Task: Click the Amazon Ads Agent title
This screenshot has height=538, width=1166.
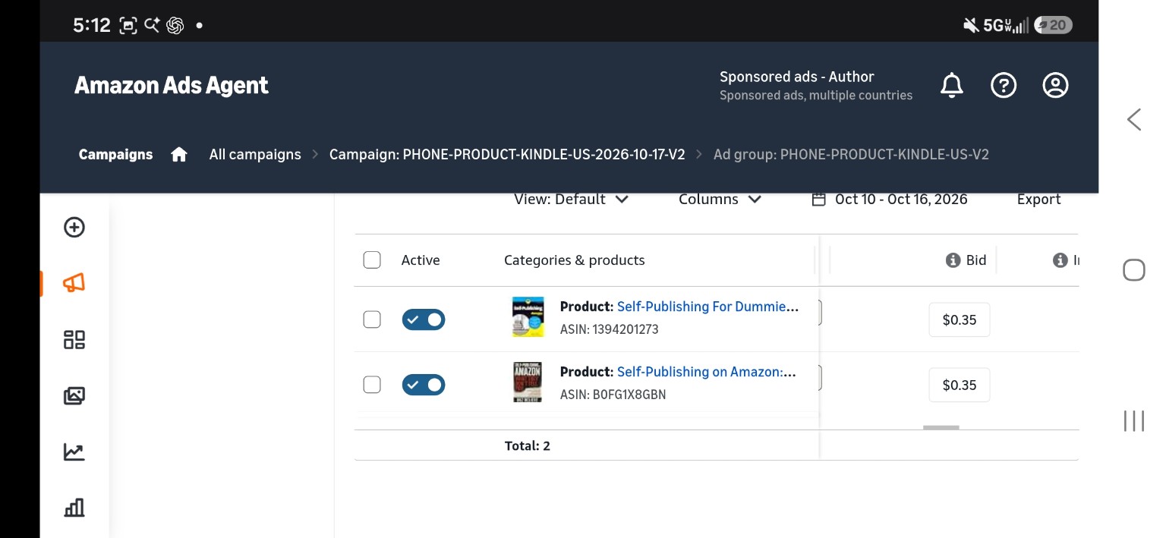Action: 172,85
